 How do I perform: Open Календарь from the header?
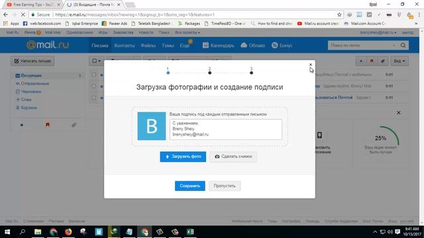point(219,46)
